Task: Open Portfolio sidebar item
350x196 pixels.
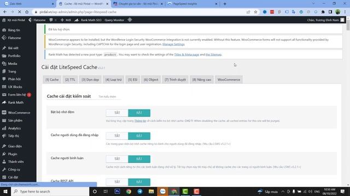Action: click(14, 56)
